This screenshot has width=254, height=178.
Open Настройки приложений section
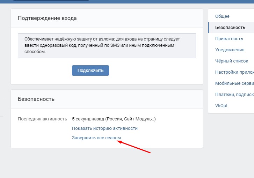coord(234,72)
